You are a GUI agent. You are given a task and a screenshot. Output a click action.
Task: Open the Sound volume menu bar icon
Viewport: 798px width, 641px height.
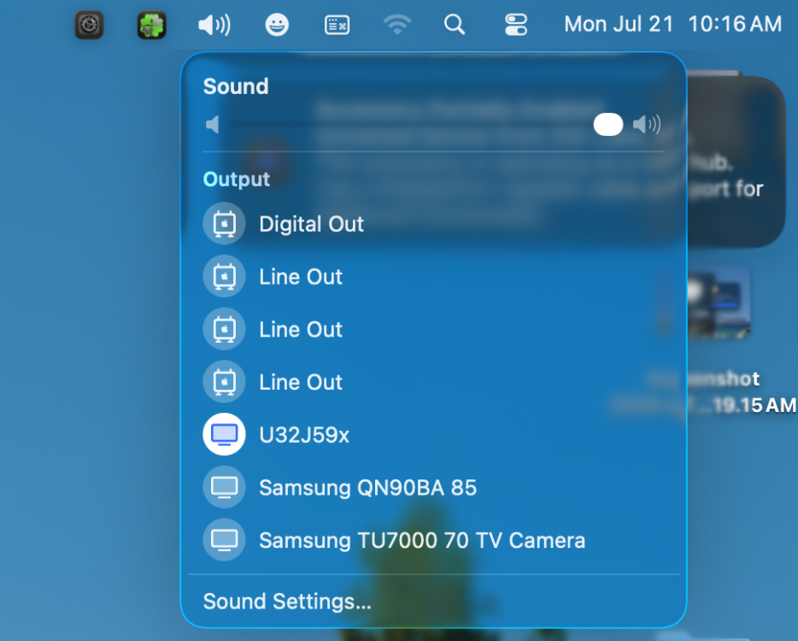click(x=214, y=25)
